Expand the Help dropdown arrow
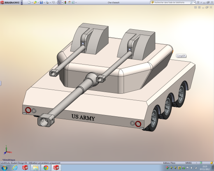The width and height of the screenshot is (214, 171). point(201,2)
